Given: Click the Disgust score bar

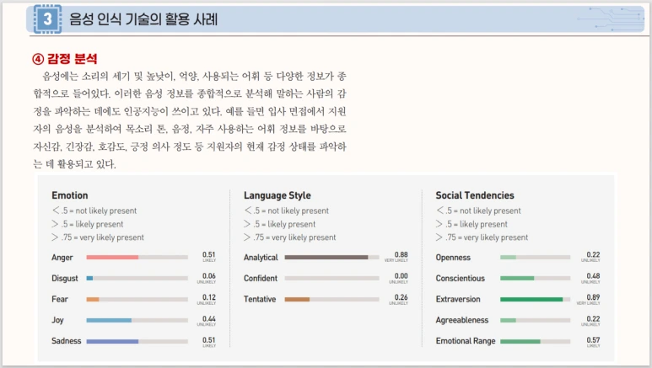Looking at the screenshot, I should coord(137,278).
